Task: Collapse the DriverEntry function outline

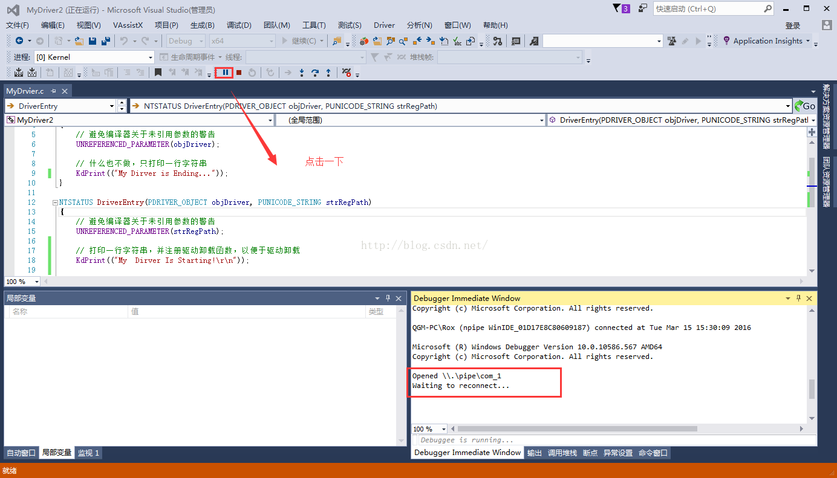Action: [55, 202]
